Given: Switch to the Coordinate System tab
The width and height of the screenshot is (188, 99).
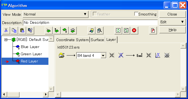Looking at the screenshot, I should coord(72,40).
